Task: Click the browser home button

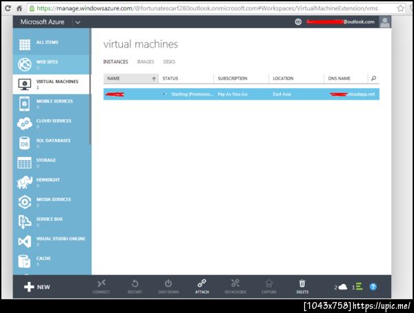Action: 19,8
